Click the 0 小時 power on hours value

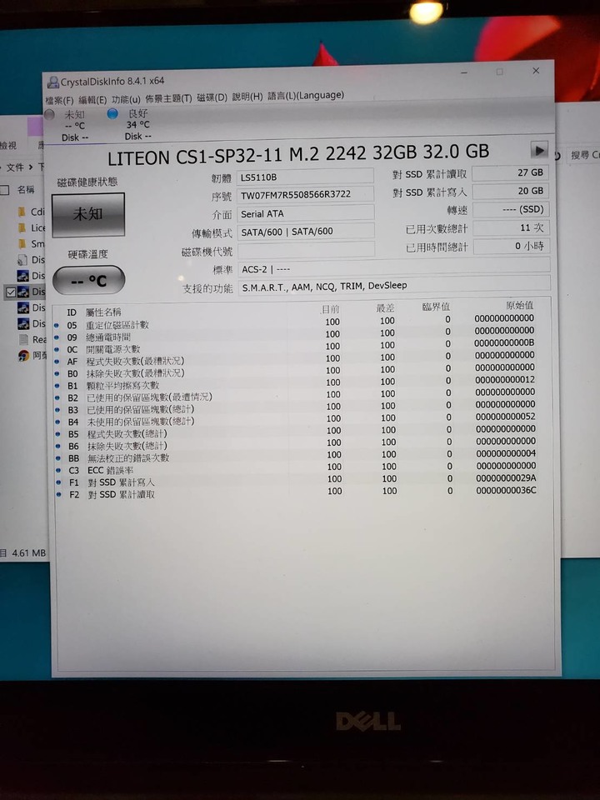tap(511, 247)
